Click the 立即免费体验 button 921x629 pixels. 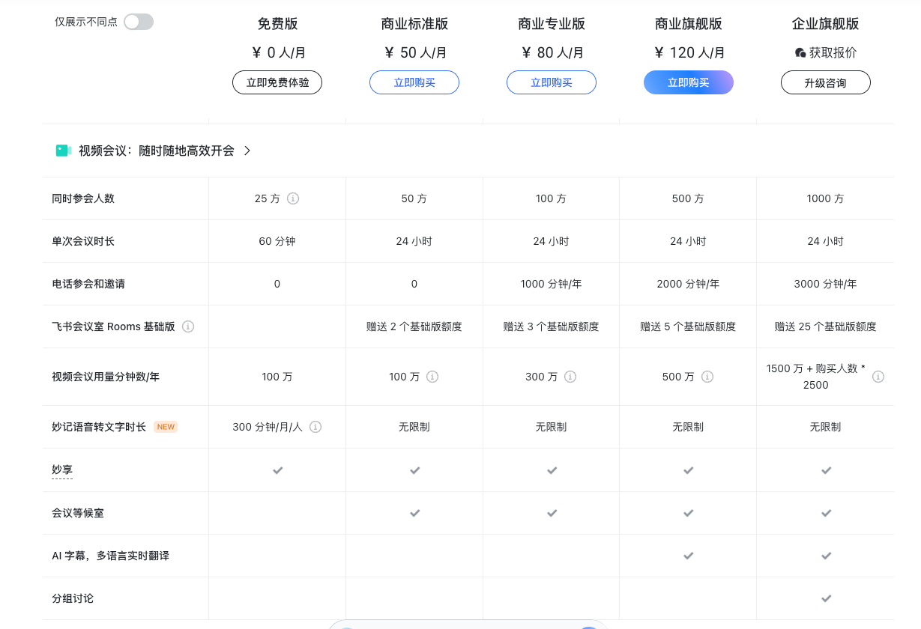(x=277, y=82)
